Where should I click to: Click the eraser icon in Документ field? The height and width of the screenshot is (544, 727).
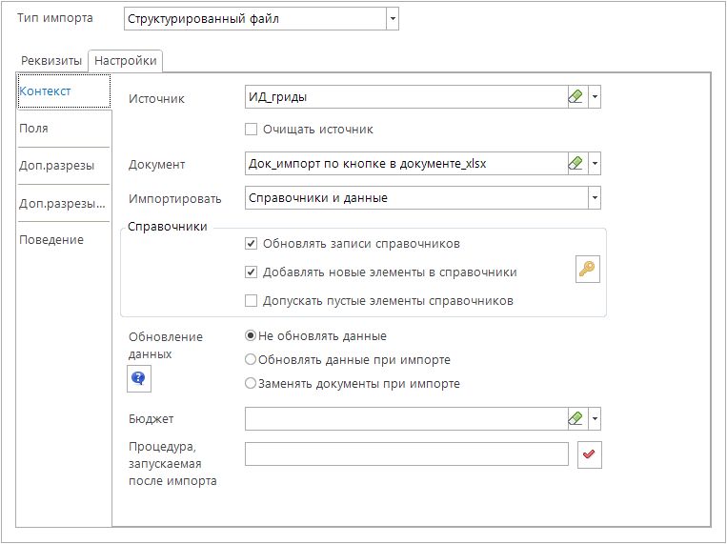coord(575,163)
